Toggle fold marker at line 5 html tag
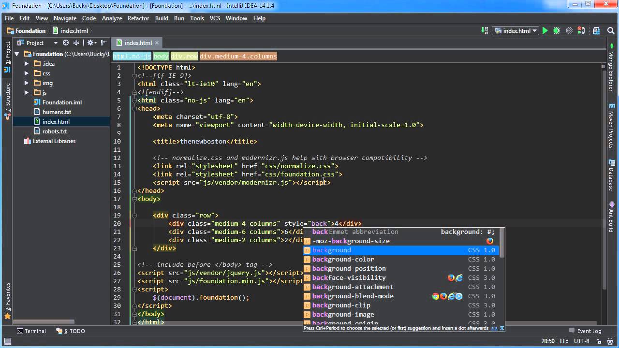This screenshot has height=348, width=619. tap(134, 101)
